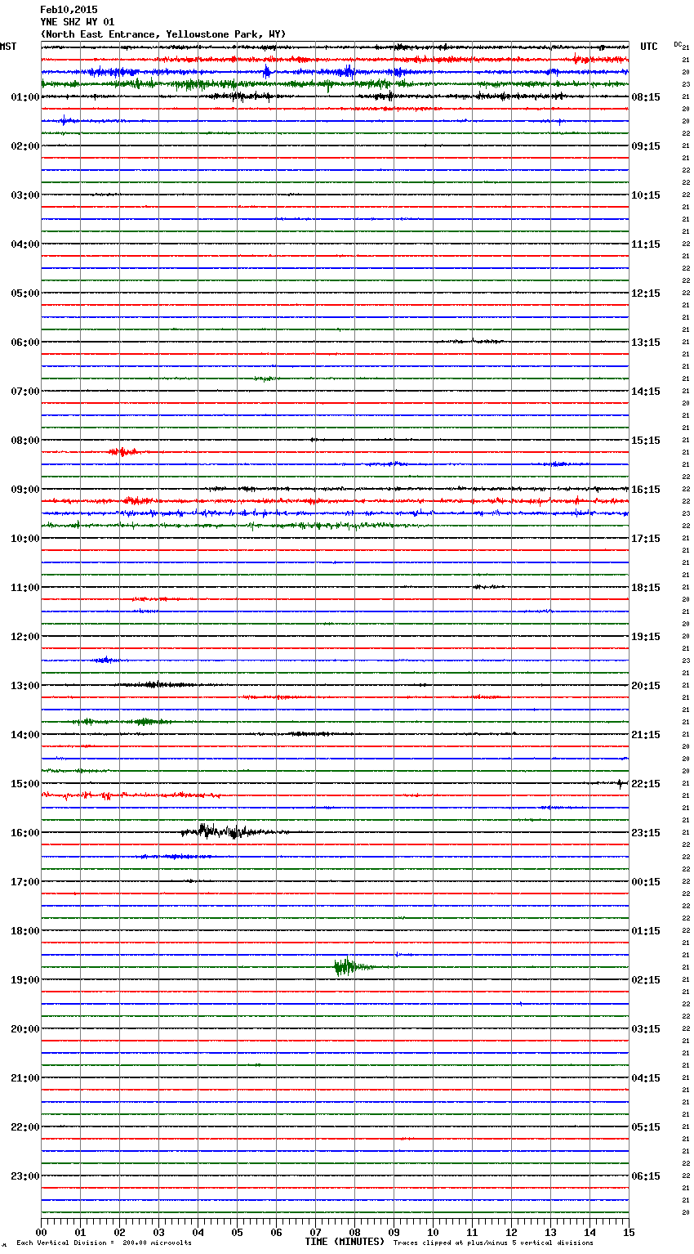Click the 22:15 UTC time label
Viewport: 694px width, 1254px height.
[x=646, y=784]
